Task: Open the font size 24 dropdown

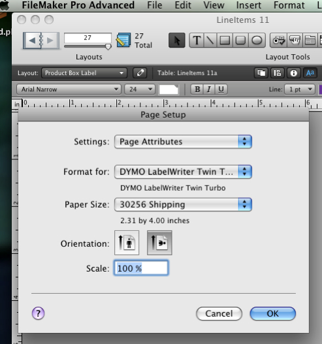Action: pos(140,89)
